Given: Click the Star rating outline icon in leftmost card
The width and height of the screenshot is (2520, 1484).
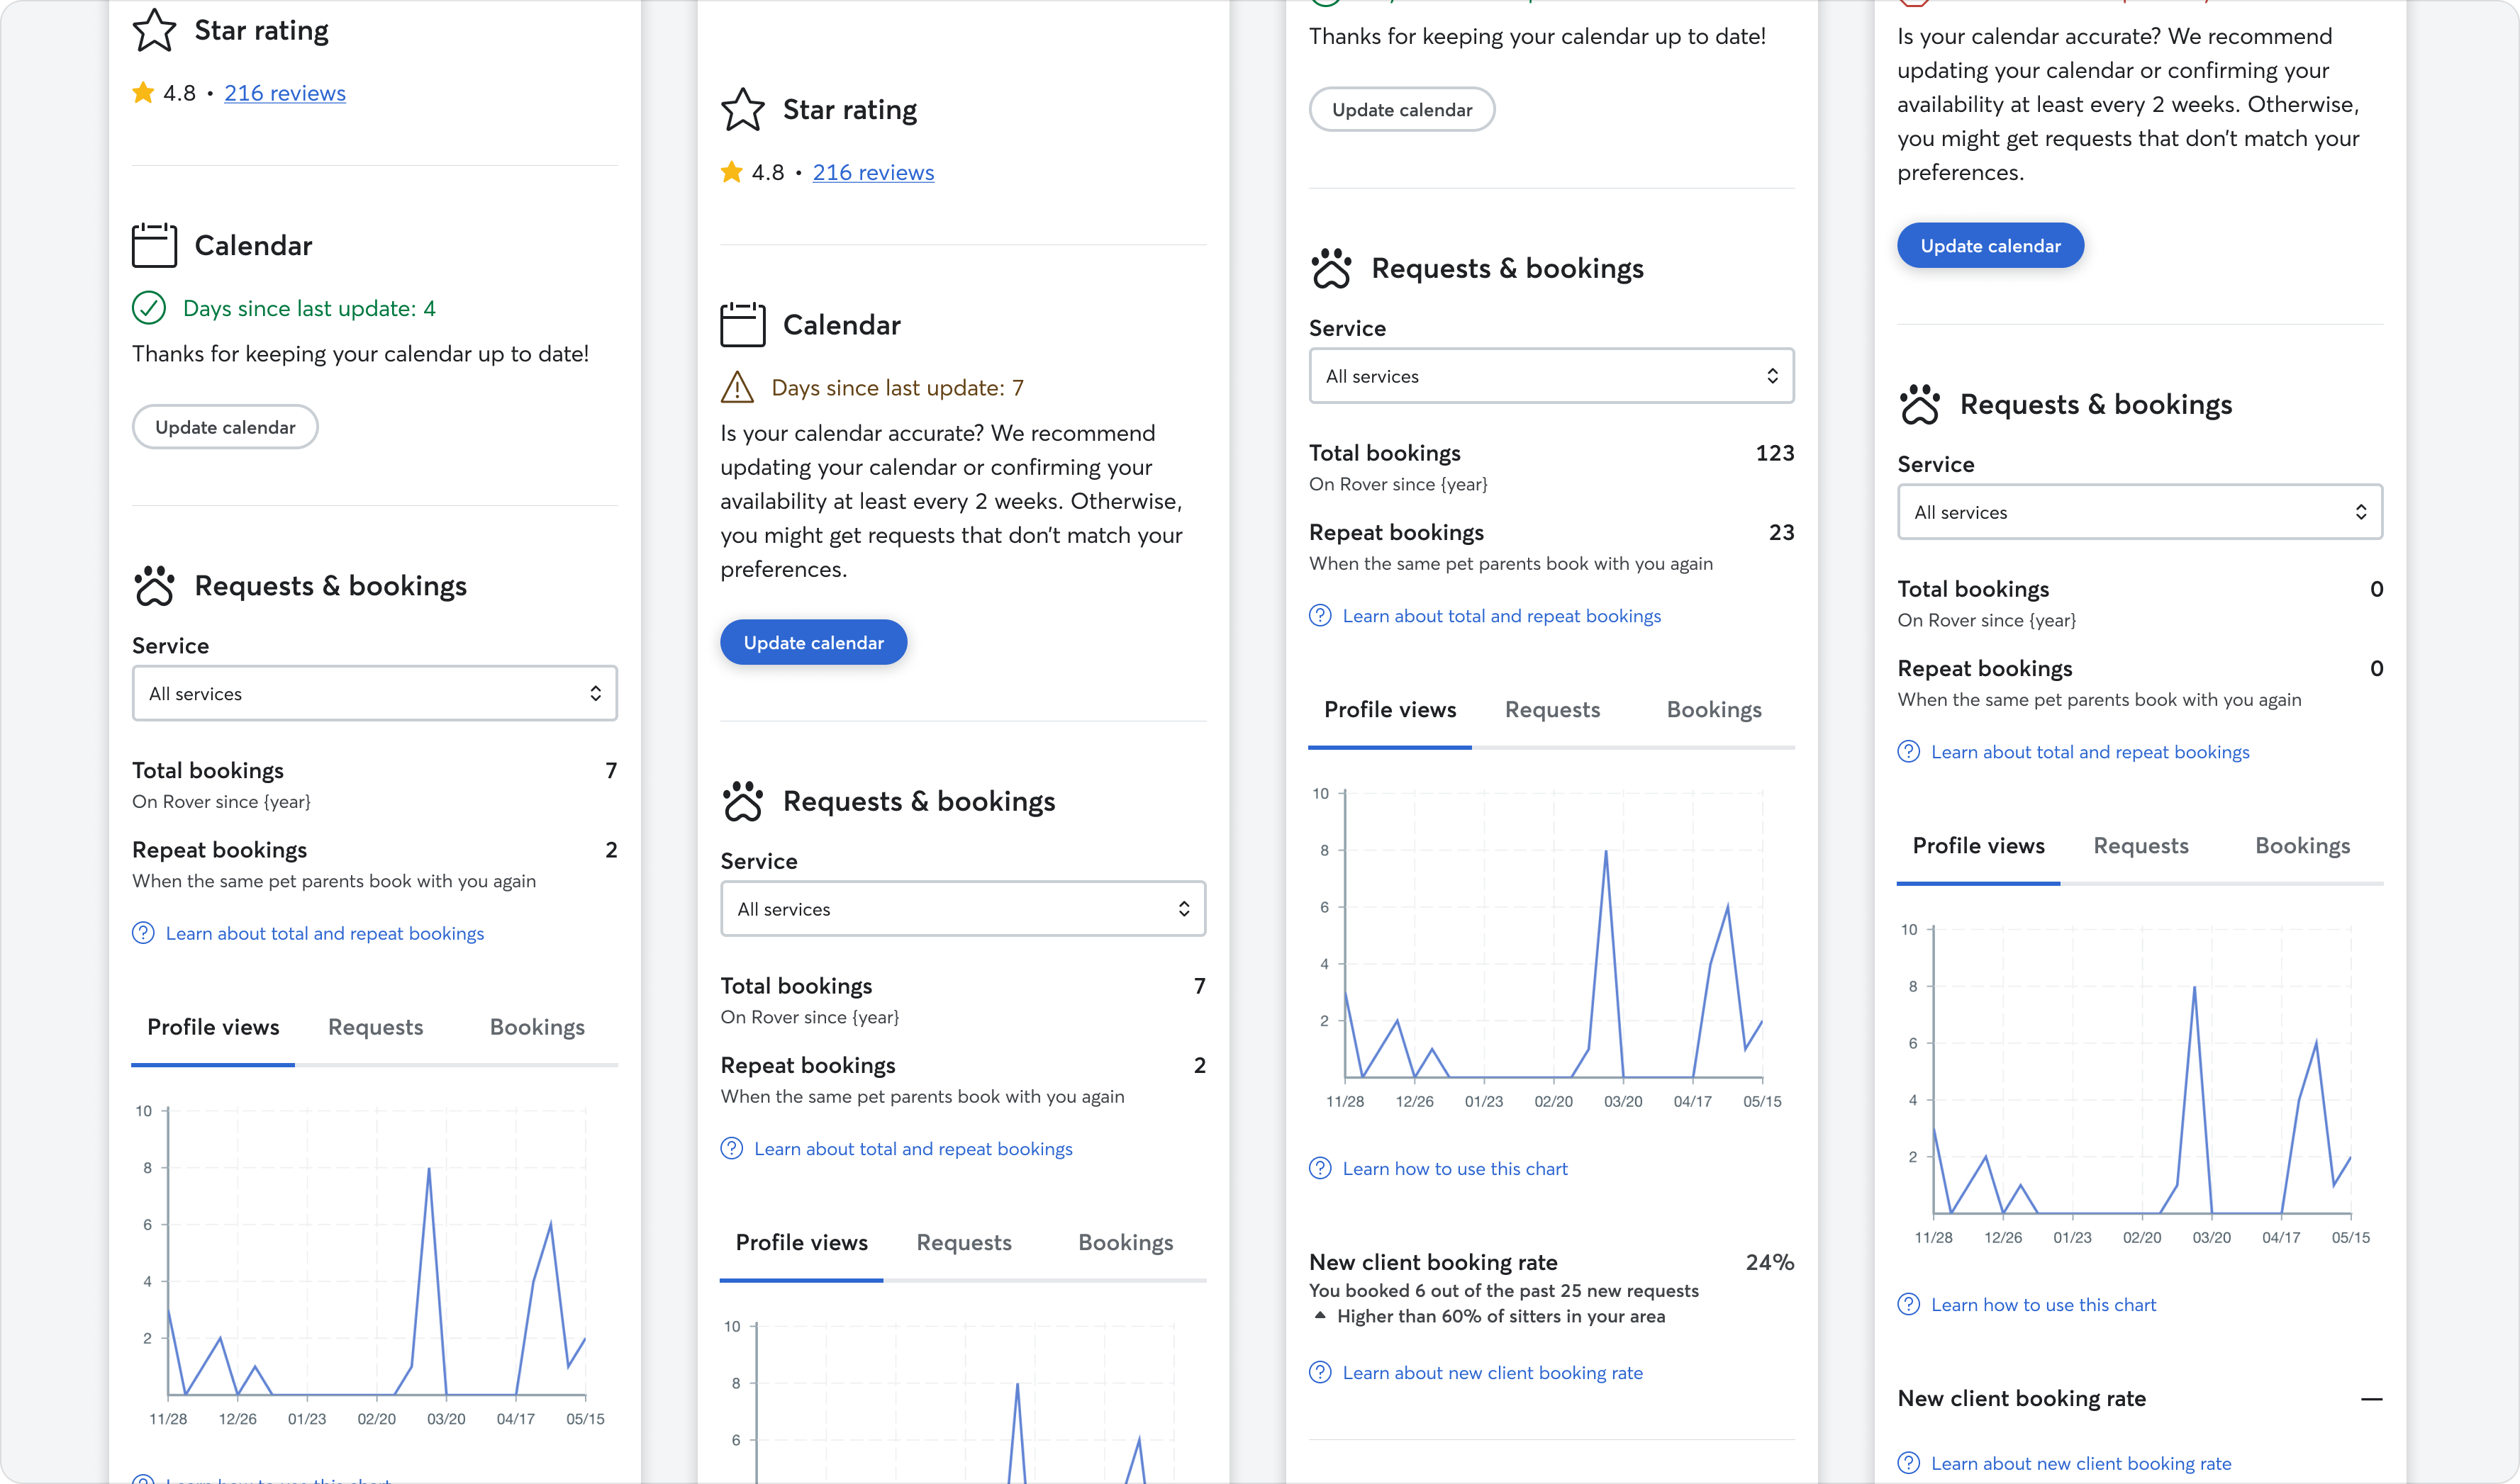Looking at the screenshot, I should click(x=154, y=30).
